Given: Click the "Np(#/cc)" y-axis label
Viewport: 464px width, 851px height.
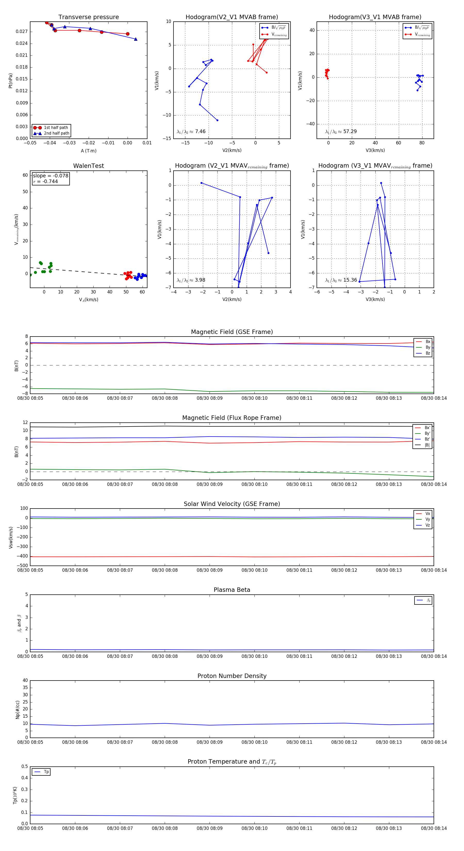Looking at the screenshot, I should coord(18,709).
